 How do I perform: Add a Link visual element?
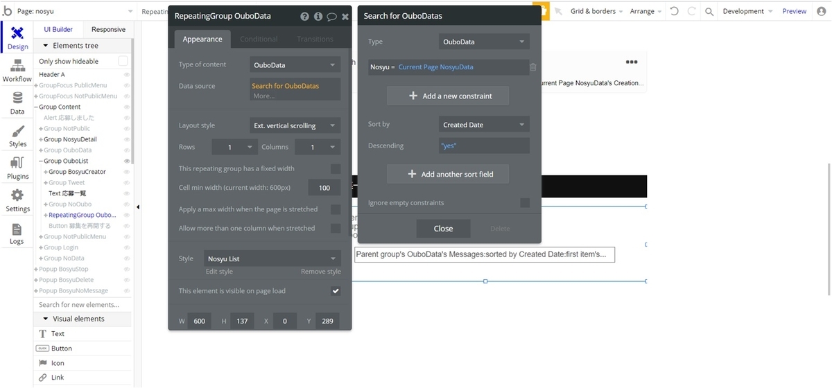click(82, 378)
